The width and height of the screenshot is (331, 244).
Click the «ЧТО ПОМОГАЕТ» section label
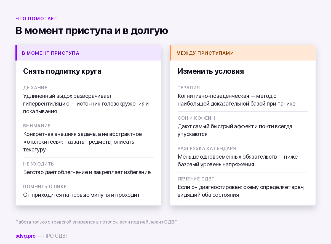(x=36, y=19)
